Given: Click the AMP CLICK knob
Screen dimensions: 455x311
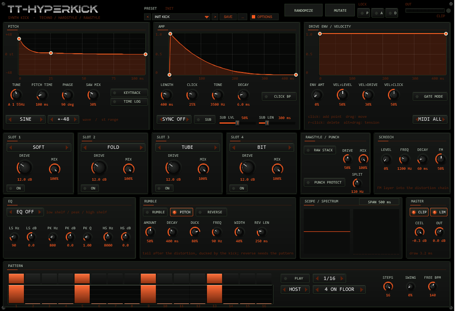Looking at the screenshot, I should tap(192, 95).
